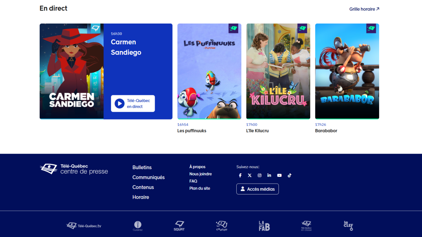Visit the Nous joindre page

[x=200, y=174]
